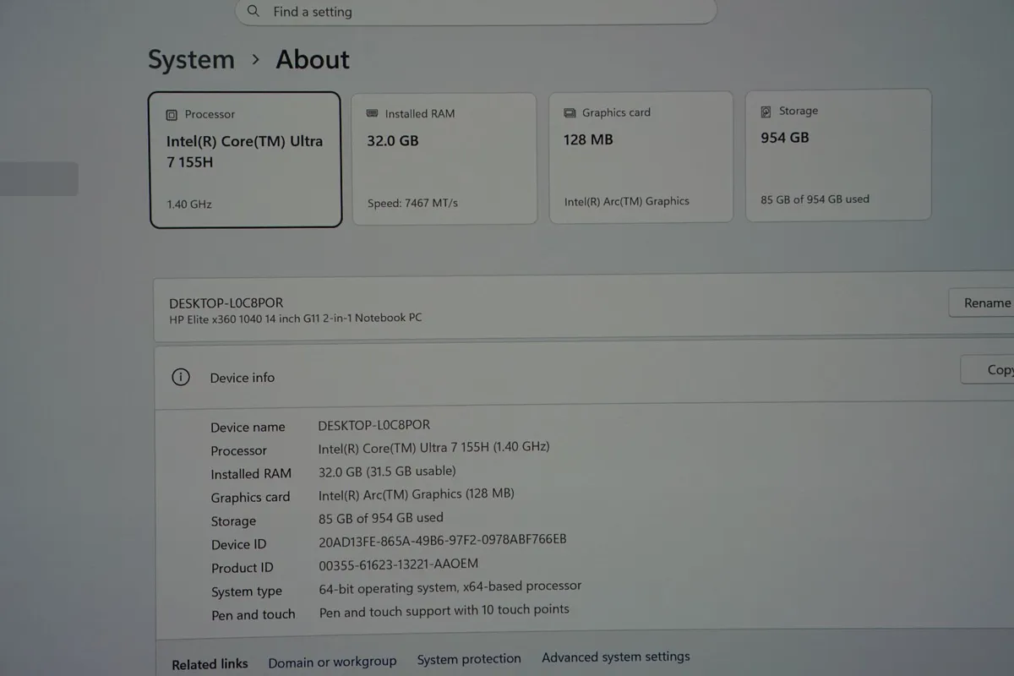Click DESKTOP-L0C8POR name above Rename
Image resolution: width=1014 pixels, height=676 pixels.
(226, 303)
